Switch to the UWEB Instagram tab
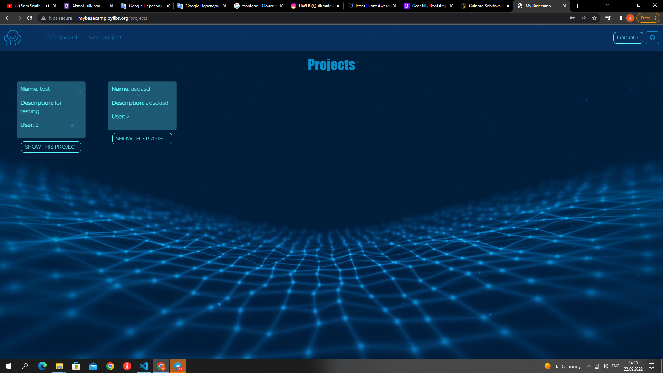This screenshot has width=663, height=373. click(315, 6)
